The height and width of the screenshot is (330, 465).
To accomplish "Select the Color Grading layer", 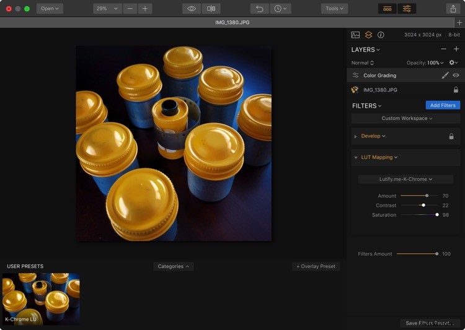I will [x=405, y=76].
